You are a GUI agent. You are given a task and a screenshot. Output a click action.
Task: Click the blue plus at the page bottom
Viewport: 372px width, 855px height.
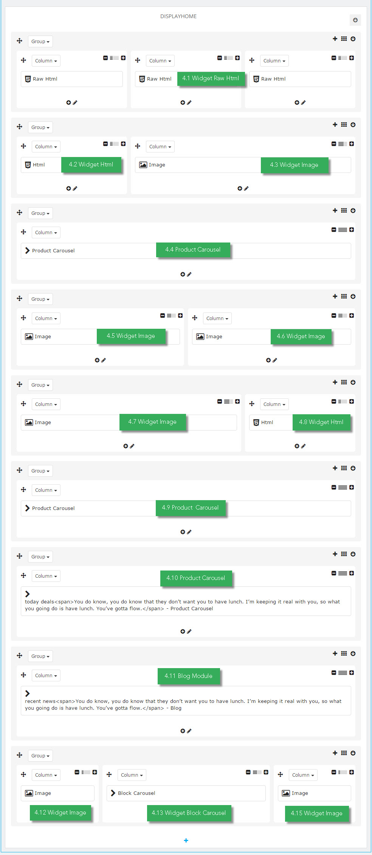tap(186, 840)
